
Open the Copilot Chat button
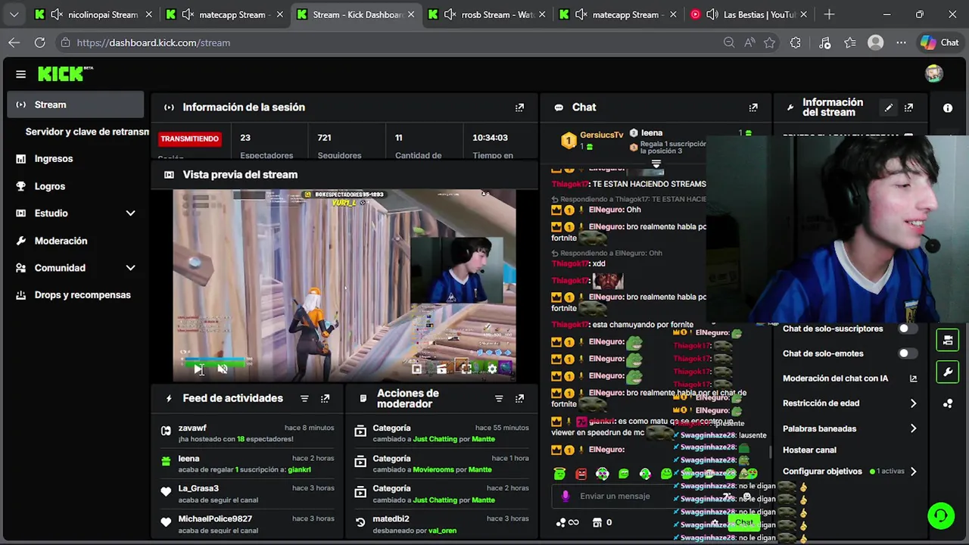point(939,42)
